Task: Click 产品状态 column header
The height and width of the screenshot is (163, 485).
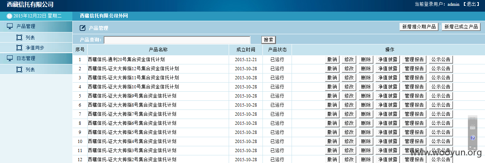Action: (277, 49)
